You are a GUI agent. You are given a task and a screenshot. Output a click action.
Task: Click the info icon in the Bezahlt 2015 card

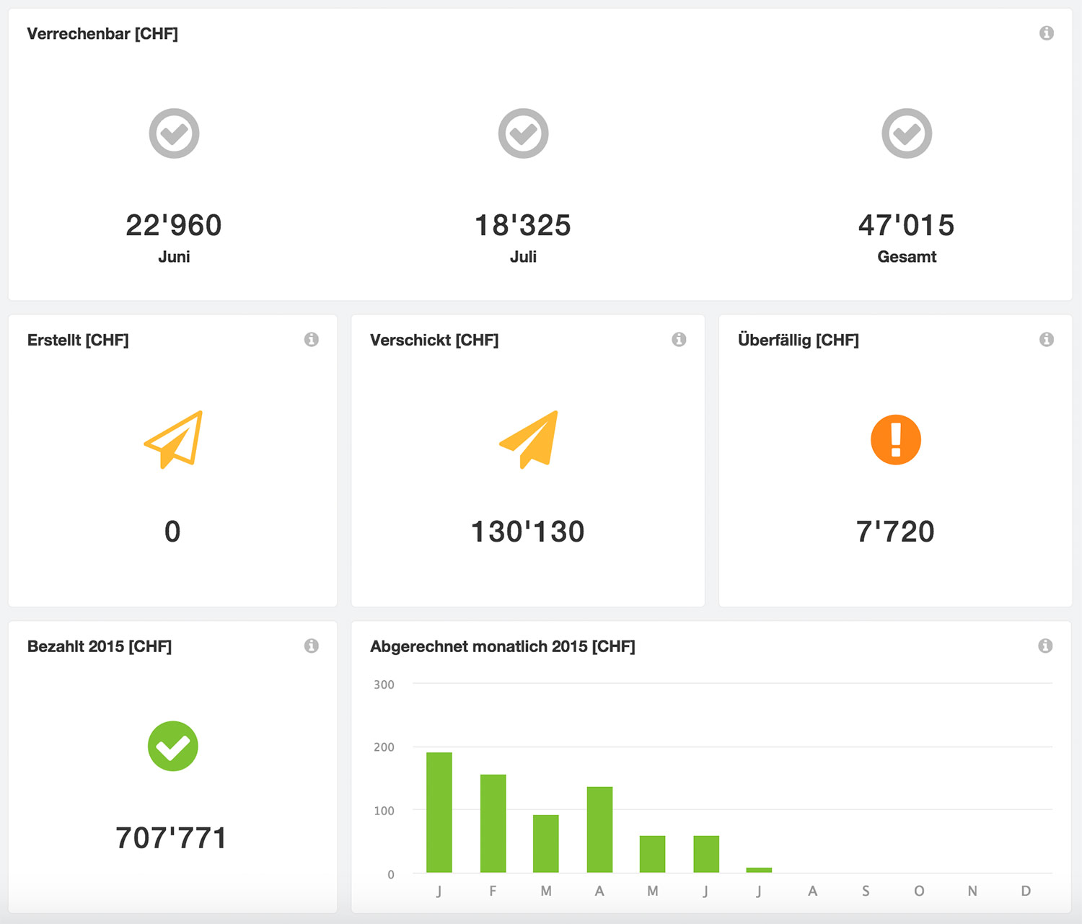tap(312, 646)
